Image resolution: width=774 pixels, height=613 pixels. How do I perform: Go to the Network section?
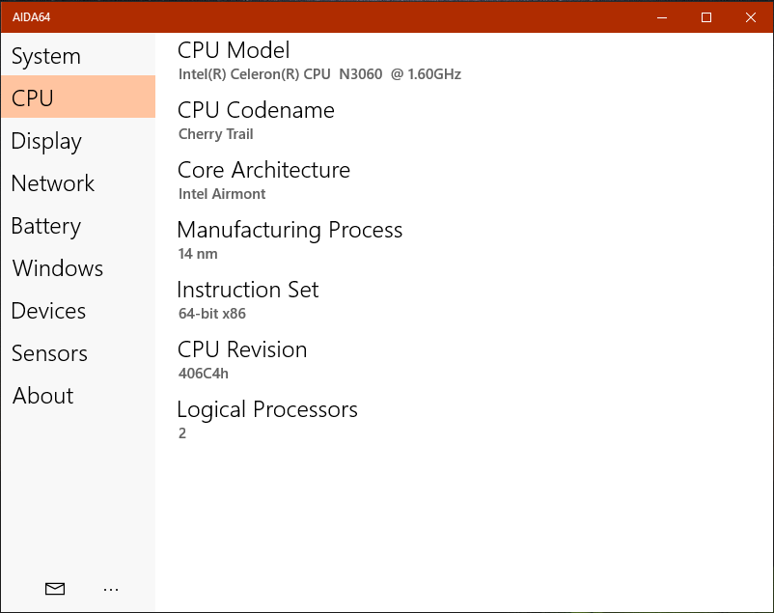(78, 183)
